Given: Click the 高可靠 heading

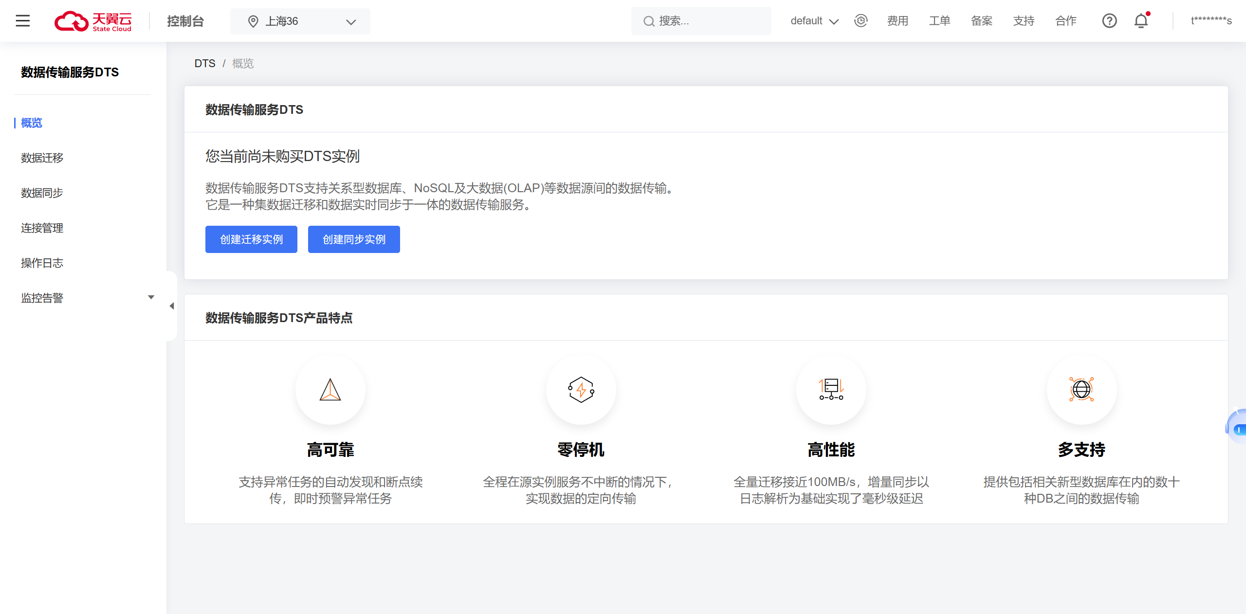Looking at the screenshot, I should pyautogui.click(x=330, y=450).
